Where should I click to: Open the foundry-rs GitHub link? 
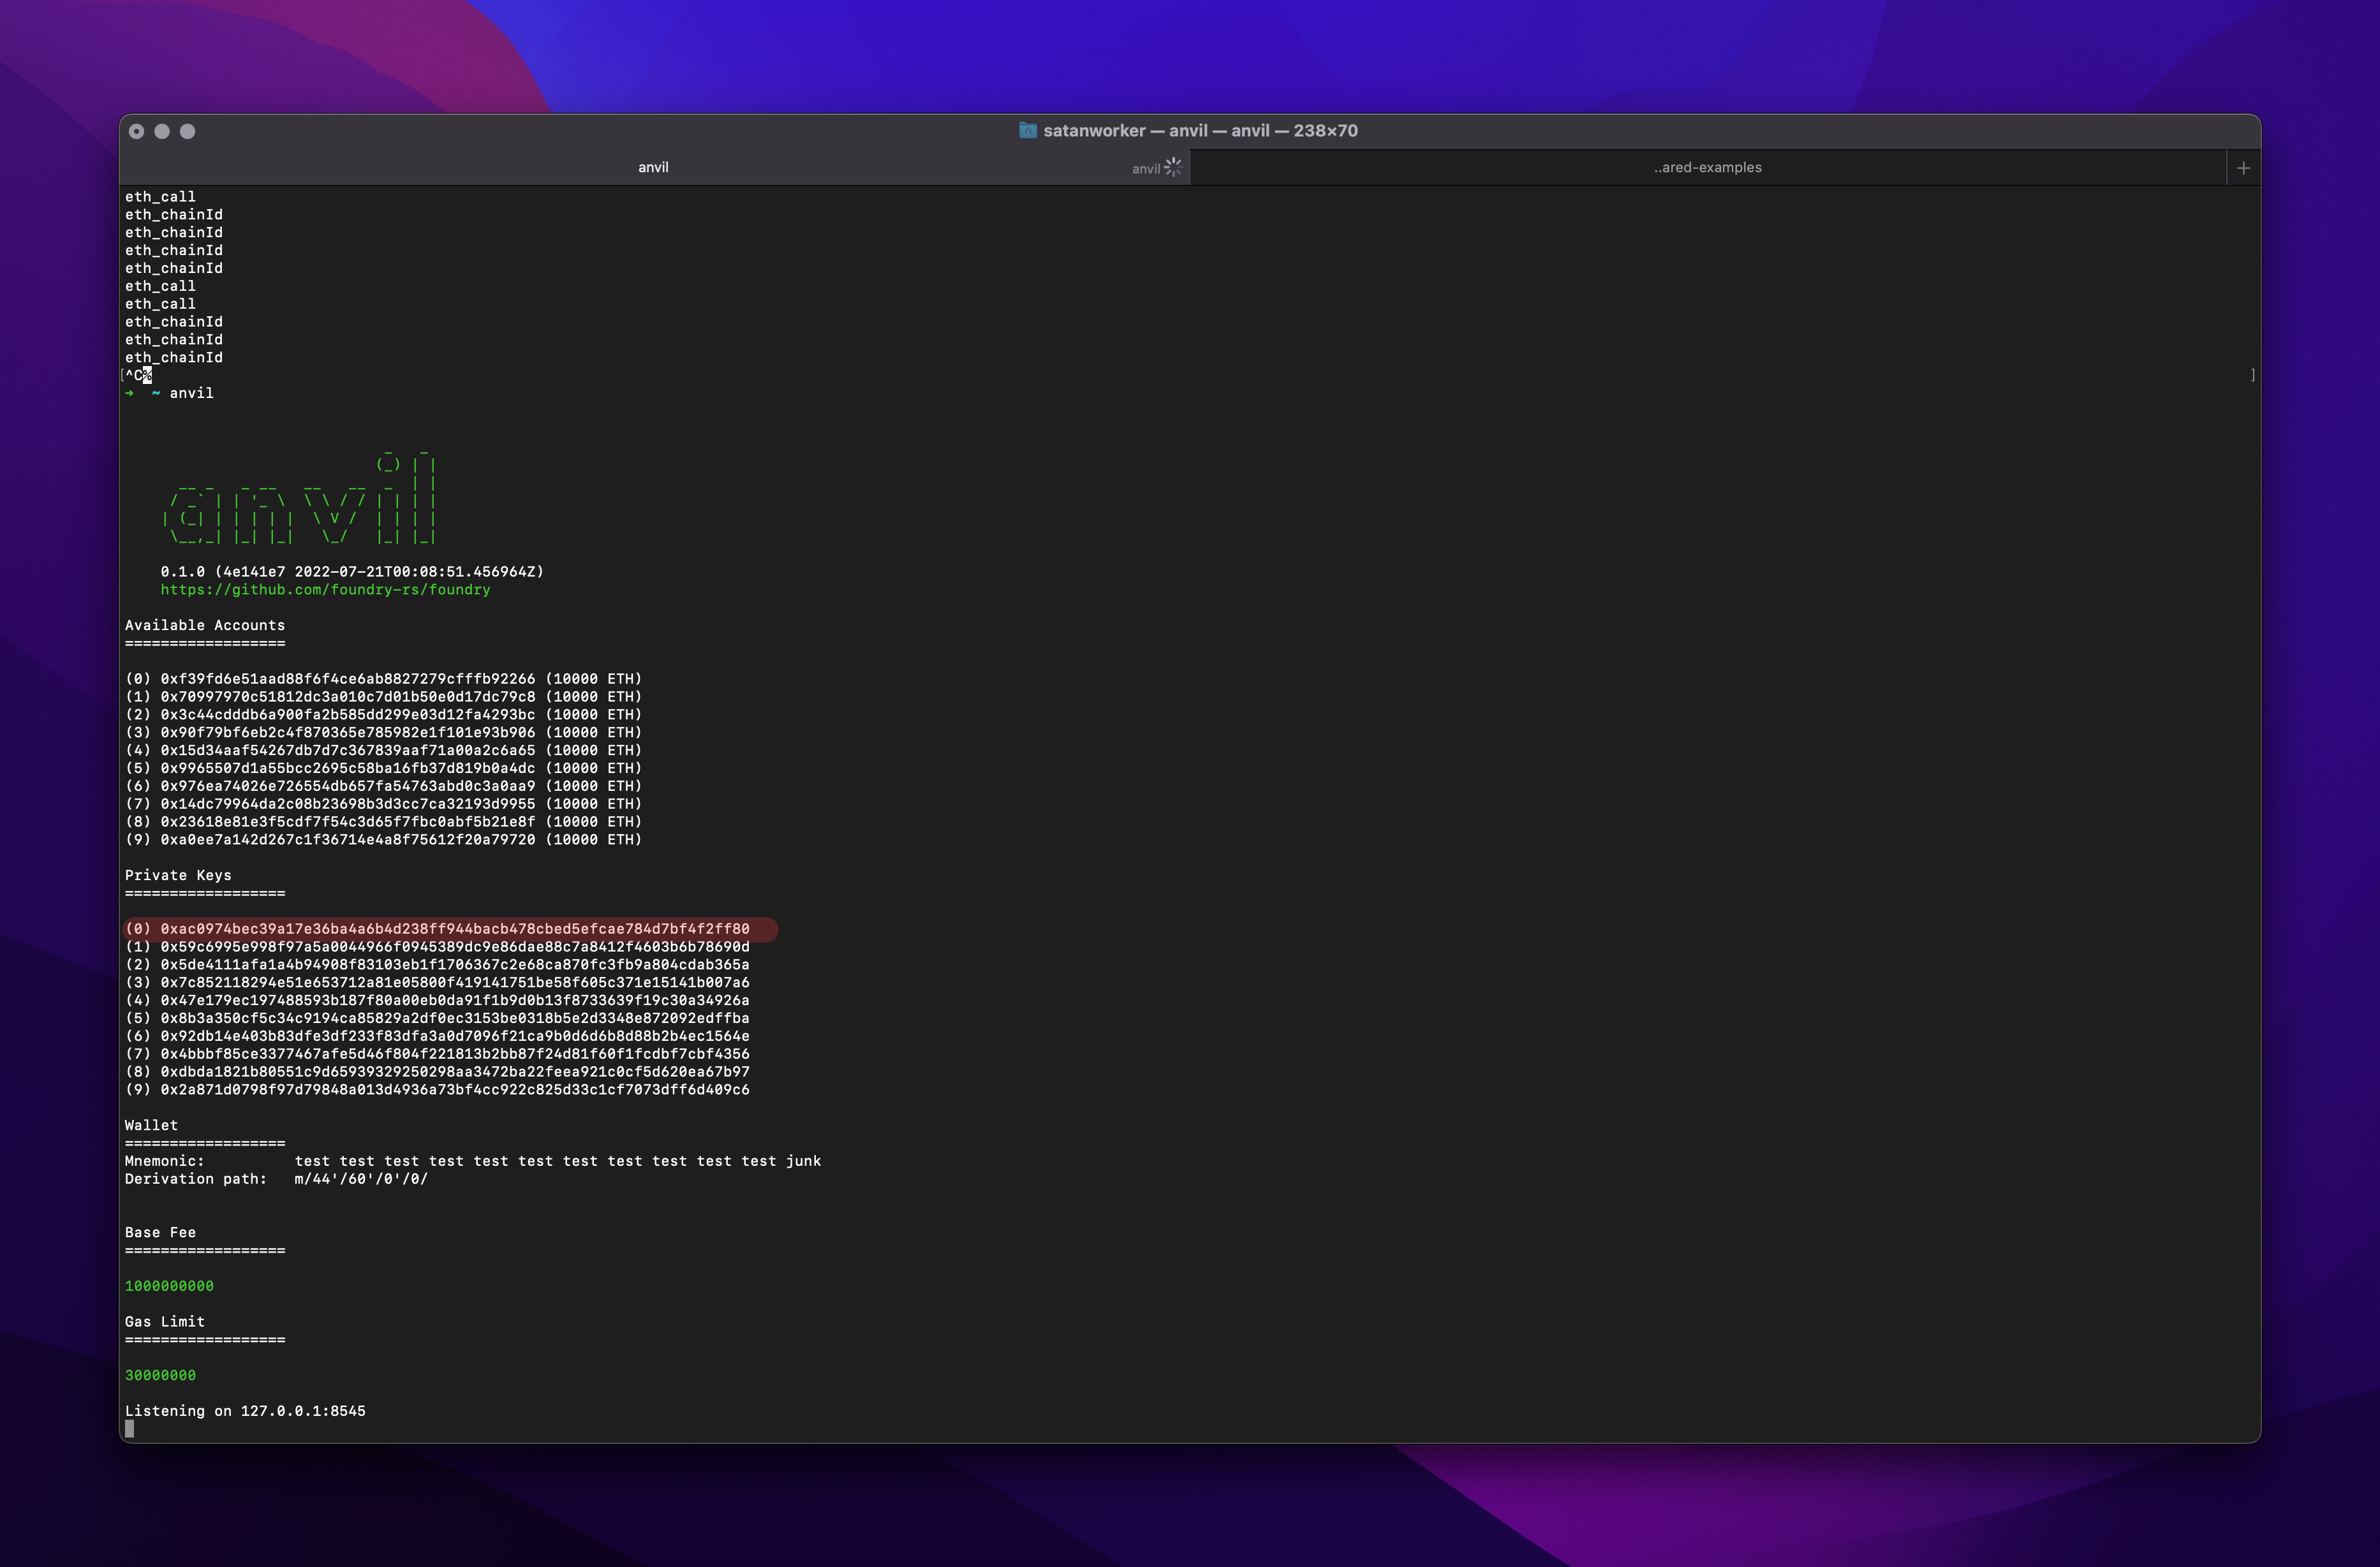pyautogui.click(x=325, y=590)
